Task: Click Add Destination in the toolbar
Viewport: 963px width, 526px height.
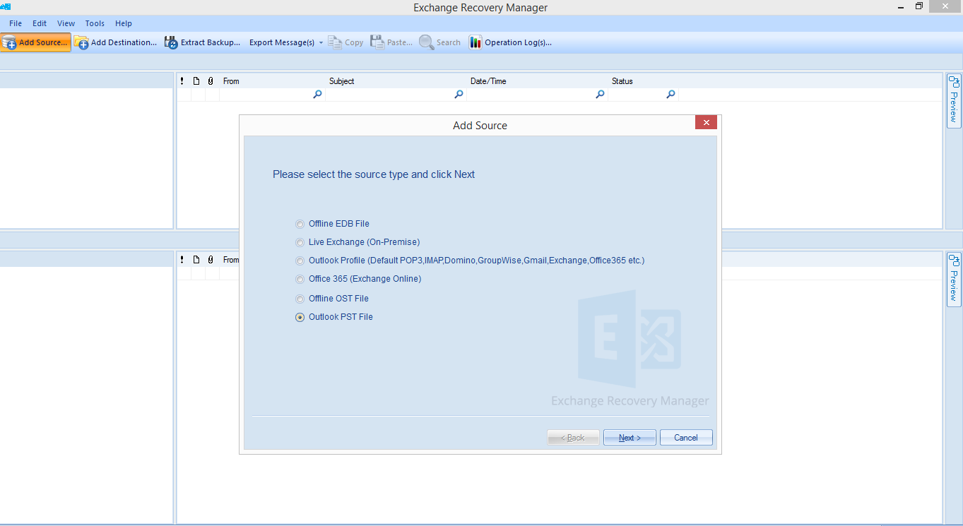Action: coord(116,42)
